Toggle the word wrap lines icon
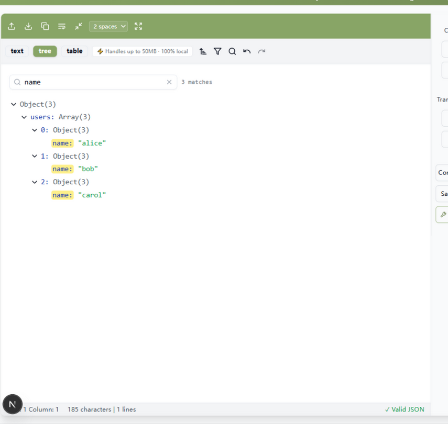The height and width of the screenshot is (445, 448). (x=62, y=26)
